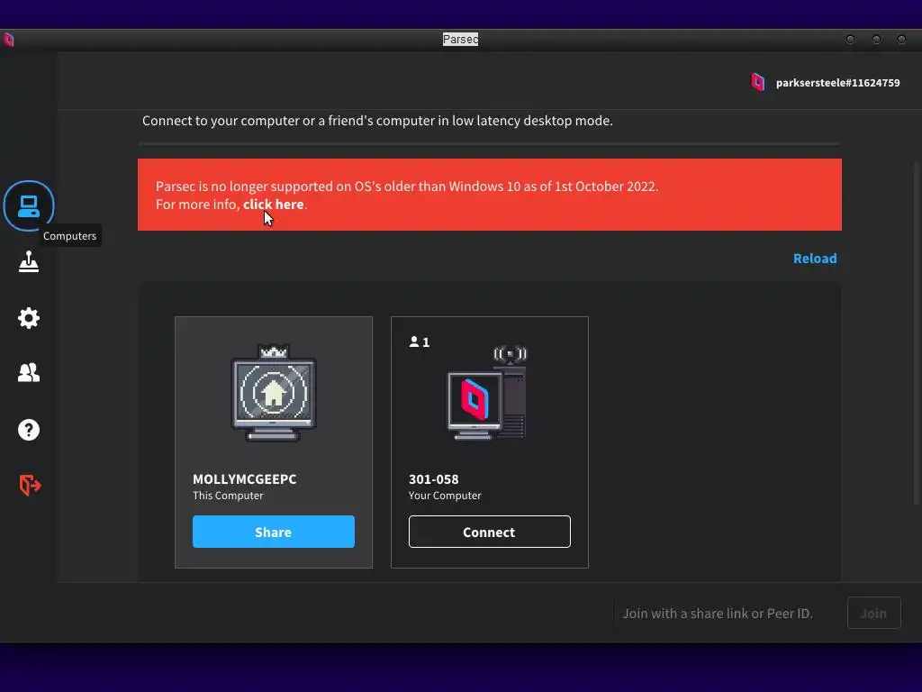Click the Join button
This screenshot has width=922, height=692.
click(x=873, y=613)
